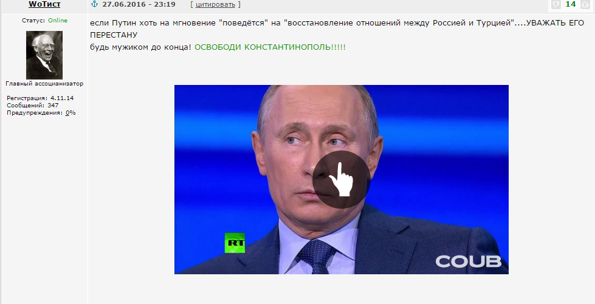This screenshot has height=304, width=595.
Task: Click the post date 27.06.2016 - 23:19
Action: [139, 4]
